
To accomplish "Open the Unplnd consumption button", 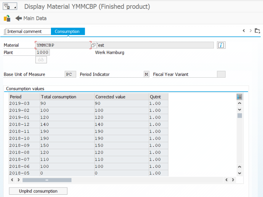I will click(38, 191).
